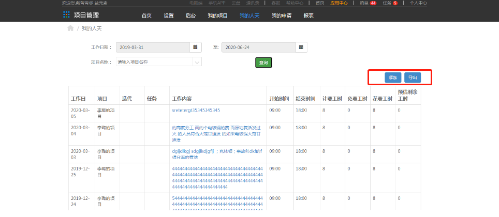Click date cell 2020-03-03
499x217 pixels.
[x=80, y=154]
